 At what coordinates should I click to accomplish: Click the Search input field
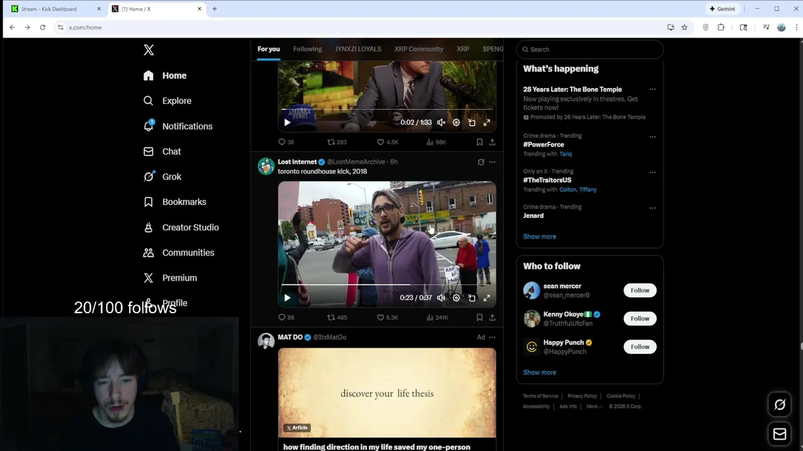(x=590, y=49)
